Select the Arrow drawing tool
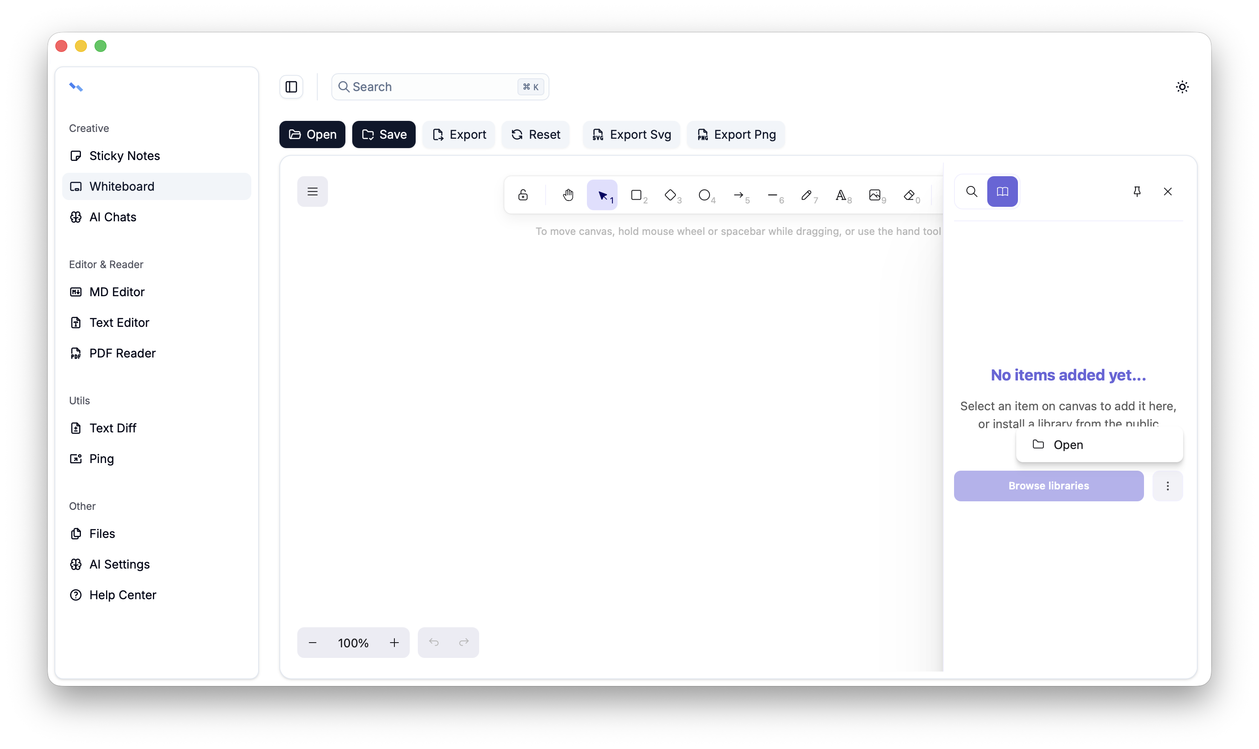The width and height of the screenshot is (1259, 749). click(739, 195)
